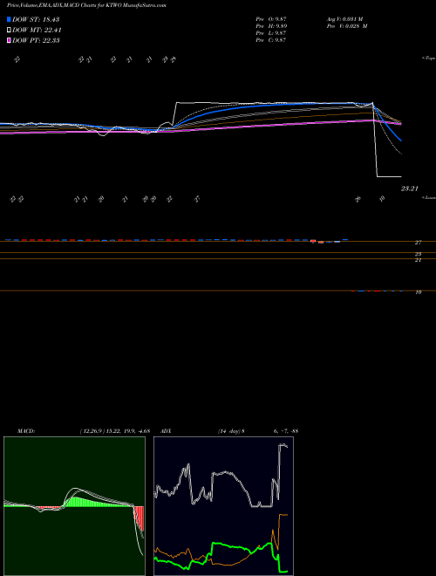Screen dimensions: 436x576
Task: Click the Pre H: 9.89 value
Action: [271, 25]
